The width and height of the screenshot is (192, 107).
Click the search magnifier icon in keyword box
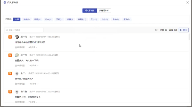click(7, 30)
